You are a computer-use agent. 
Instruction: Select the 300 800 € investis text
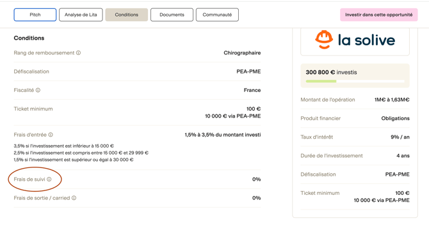pyautogui.click(x=331, y=72)
